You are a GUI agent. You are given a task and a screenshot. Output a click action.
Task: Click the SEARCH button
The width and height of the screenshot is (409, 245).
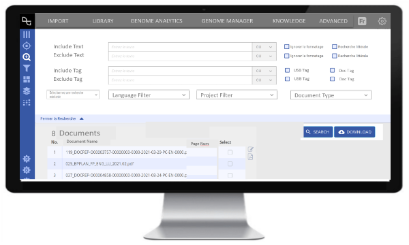[x=318, y=132]
